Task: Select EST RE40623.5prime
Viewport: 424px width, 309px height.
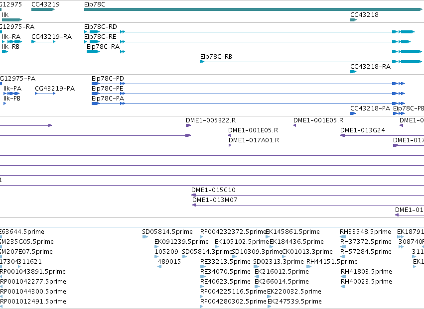Action: click(x=225, y=282)
